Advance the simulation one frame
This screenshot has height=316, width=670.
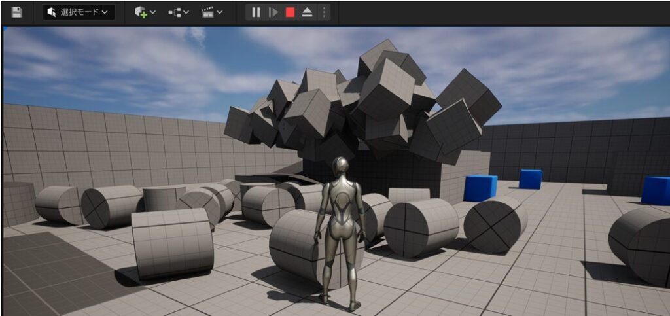273,12
